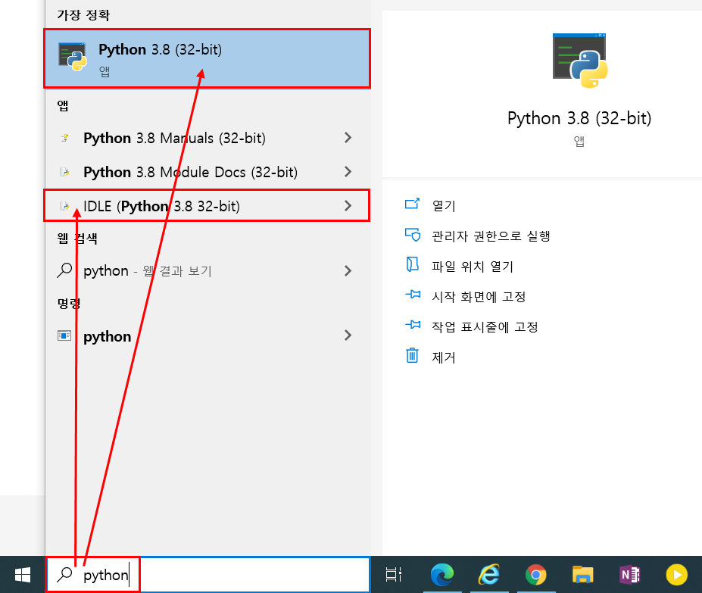Choose 제거 to uninstall
The width and height of the screenshot is (702, 593).
(443, 357)
